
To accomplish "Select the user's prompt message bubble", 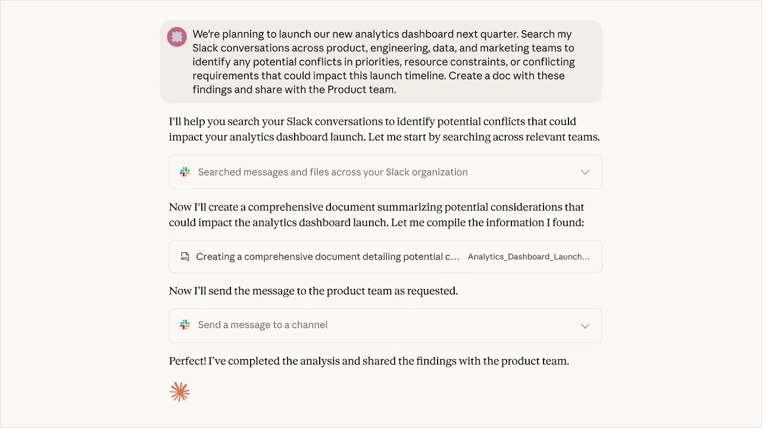I will (x=381, y=62).
